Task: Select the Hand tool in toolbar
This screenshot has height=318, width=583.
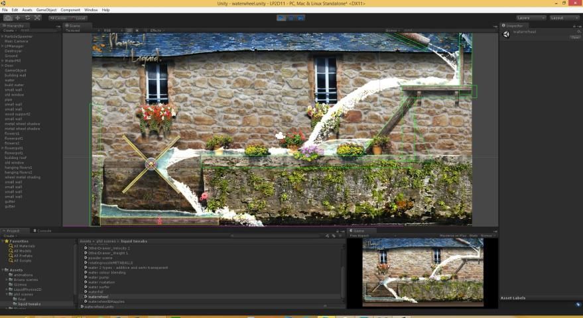Action: (8, 18)
